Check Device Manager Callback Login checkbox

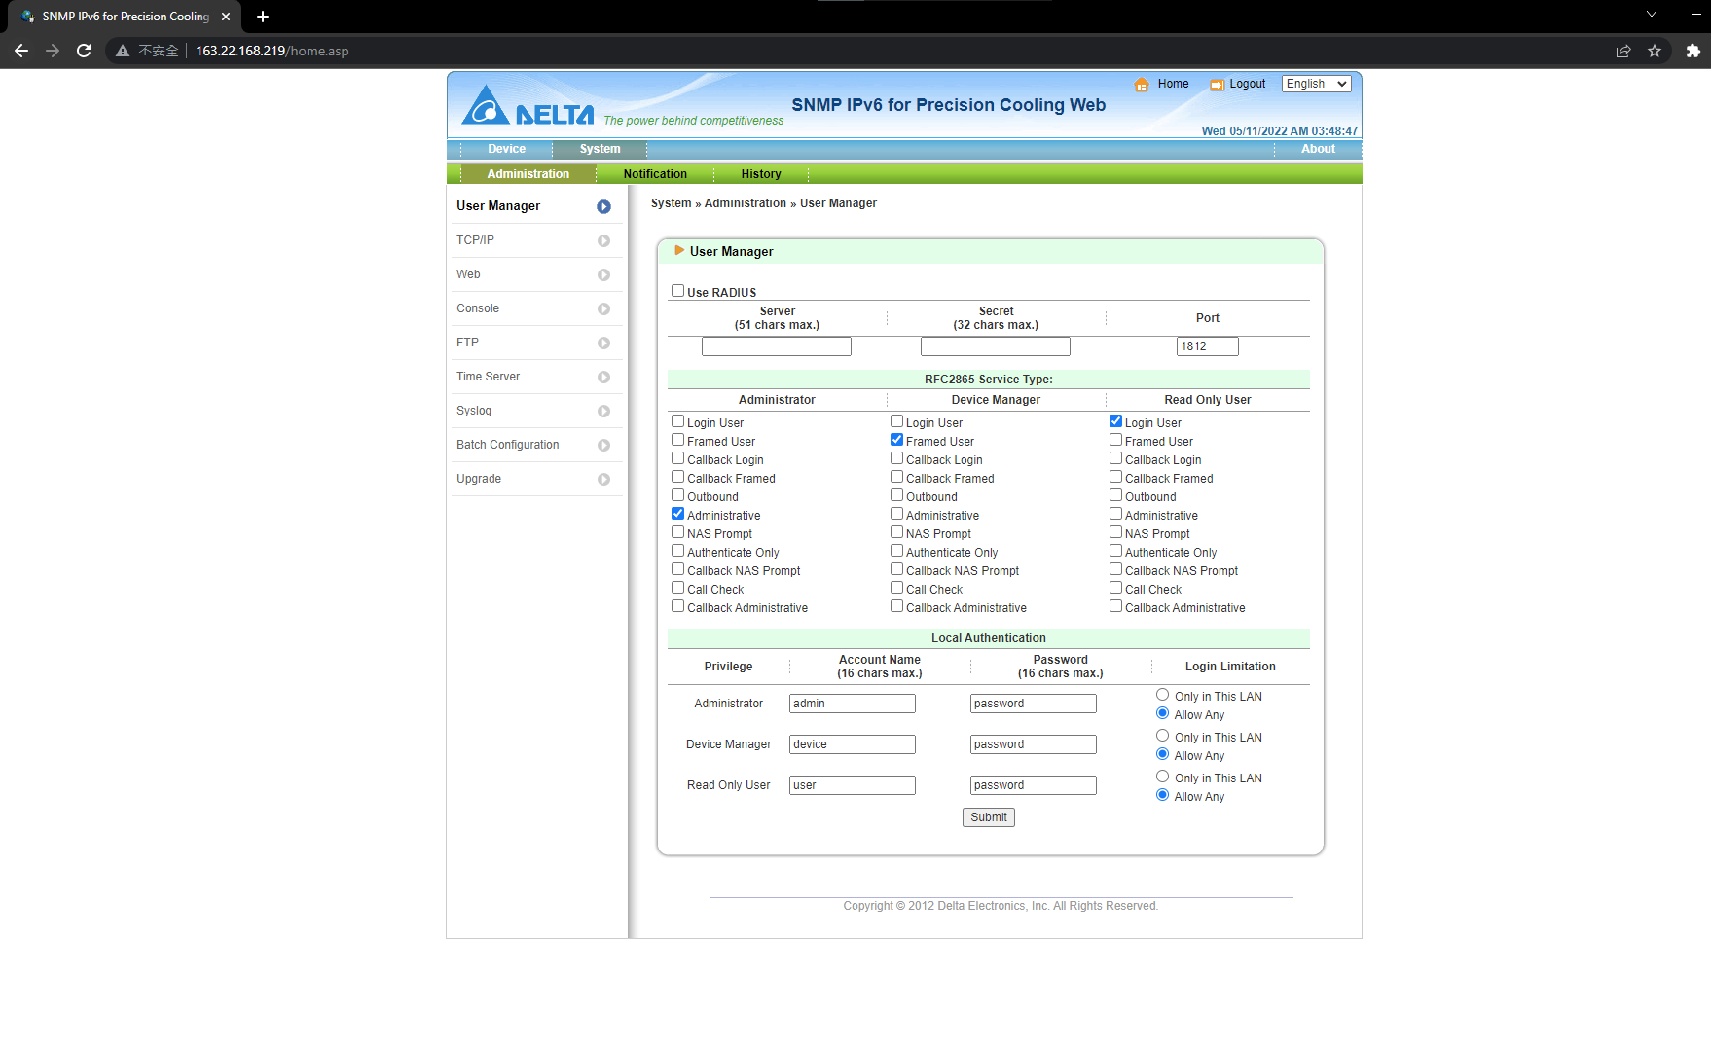pos(896,458)
